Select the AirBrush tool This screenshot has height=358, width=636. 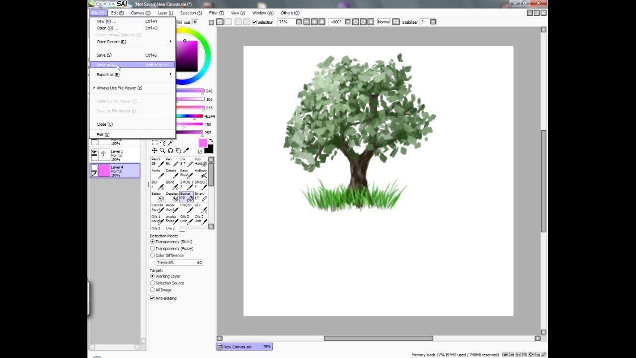click(201, 173)
